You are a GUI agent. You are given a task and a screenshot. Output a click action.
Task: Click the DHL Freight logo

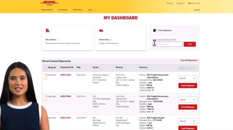point(50,3)
